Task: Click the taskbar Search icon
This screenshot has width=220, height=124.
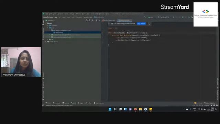Action: click(x=115, y=109)
